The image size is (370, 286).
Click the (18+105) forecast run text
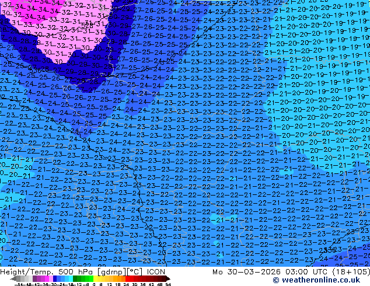tap(352, 272)
